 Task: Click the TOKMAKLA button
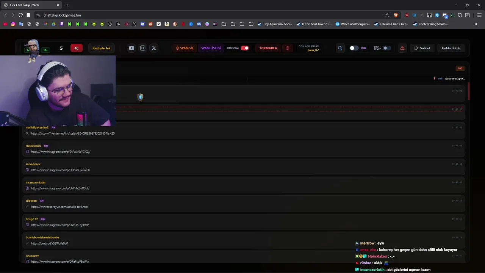[x=268, y=48]
